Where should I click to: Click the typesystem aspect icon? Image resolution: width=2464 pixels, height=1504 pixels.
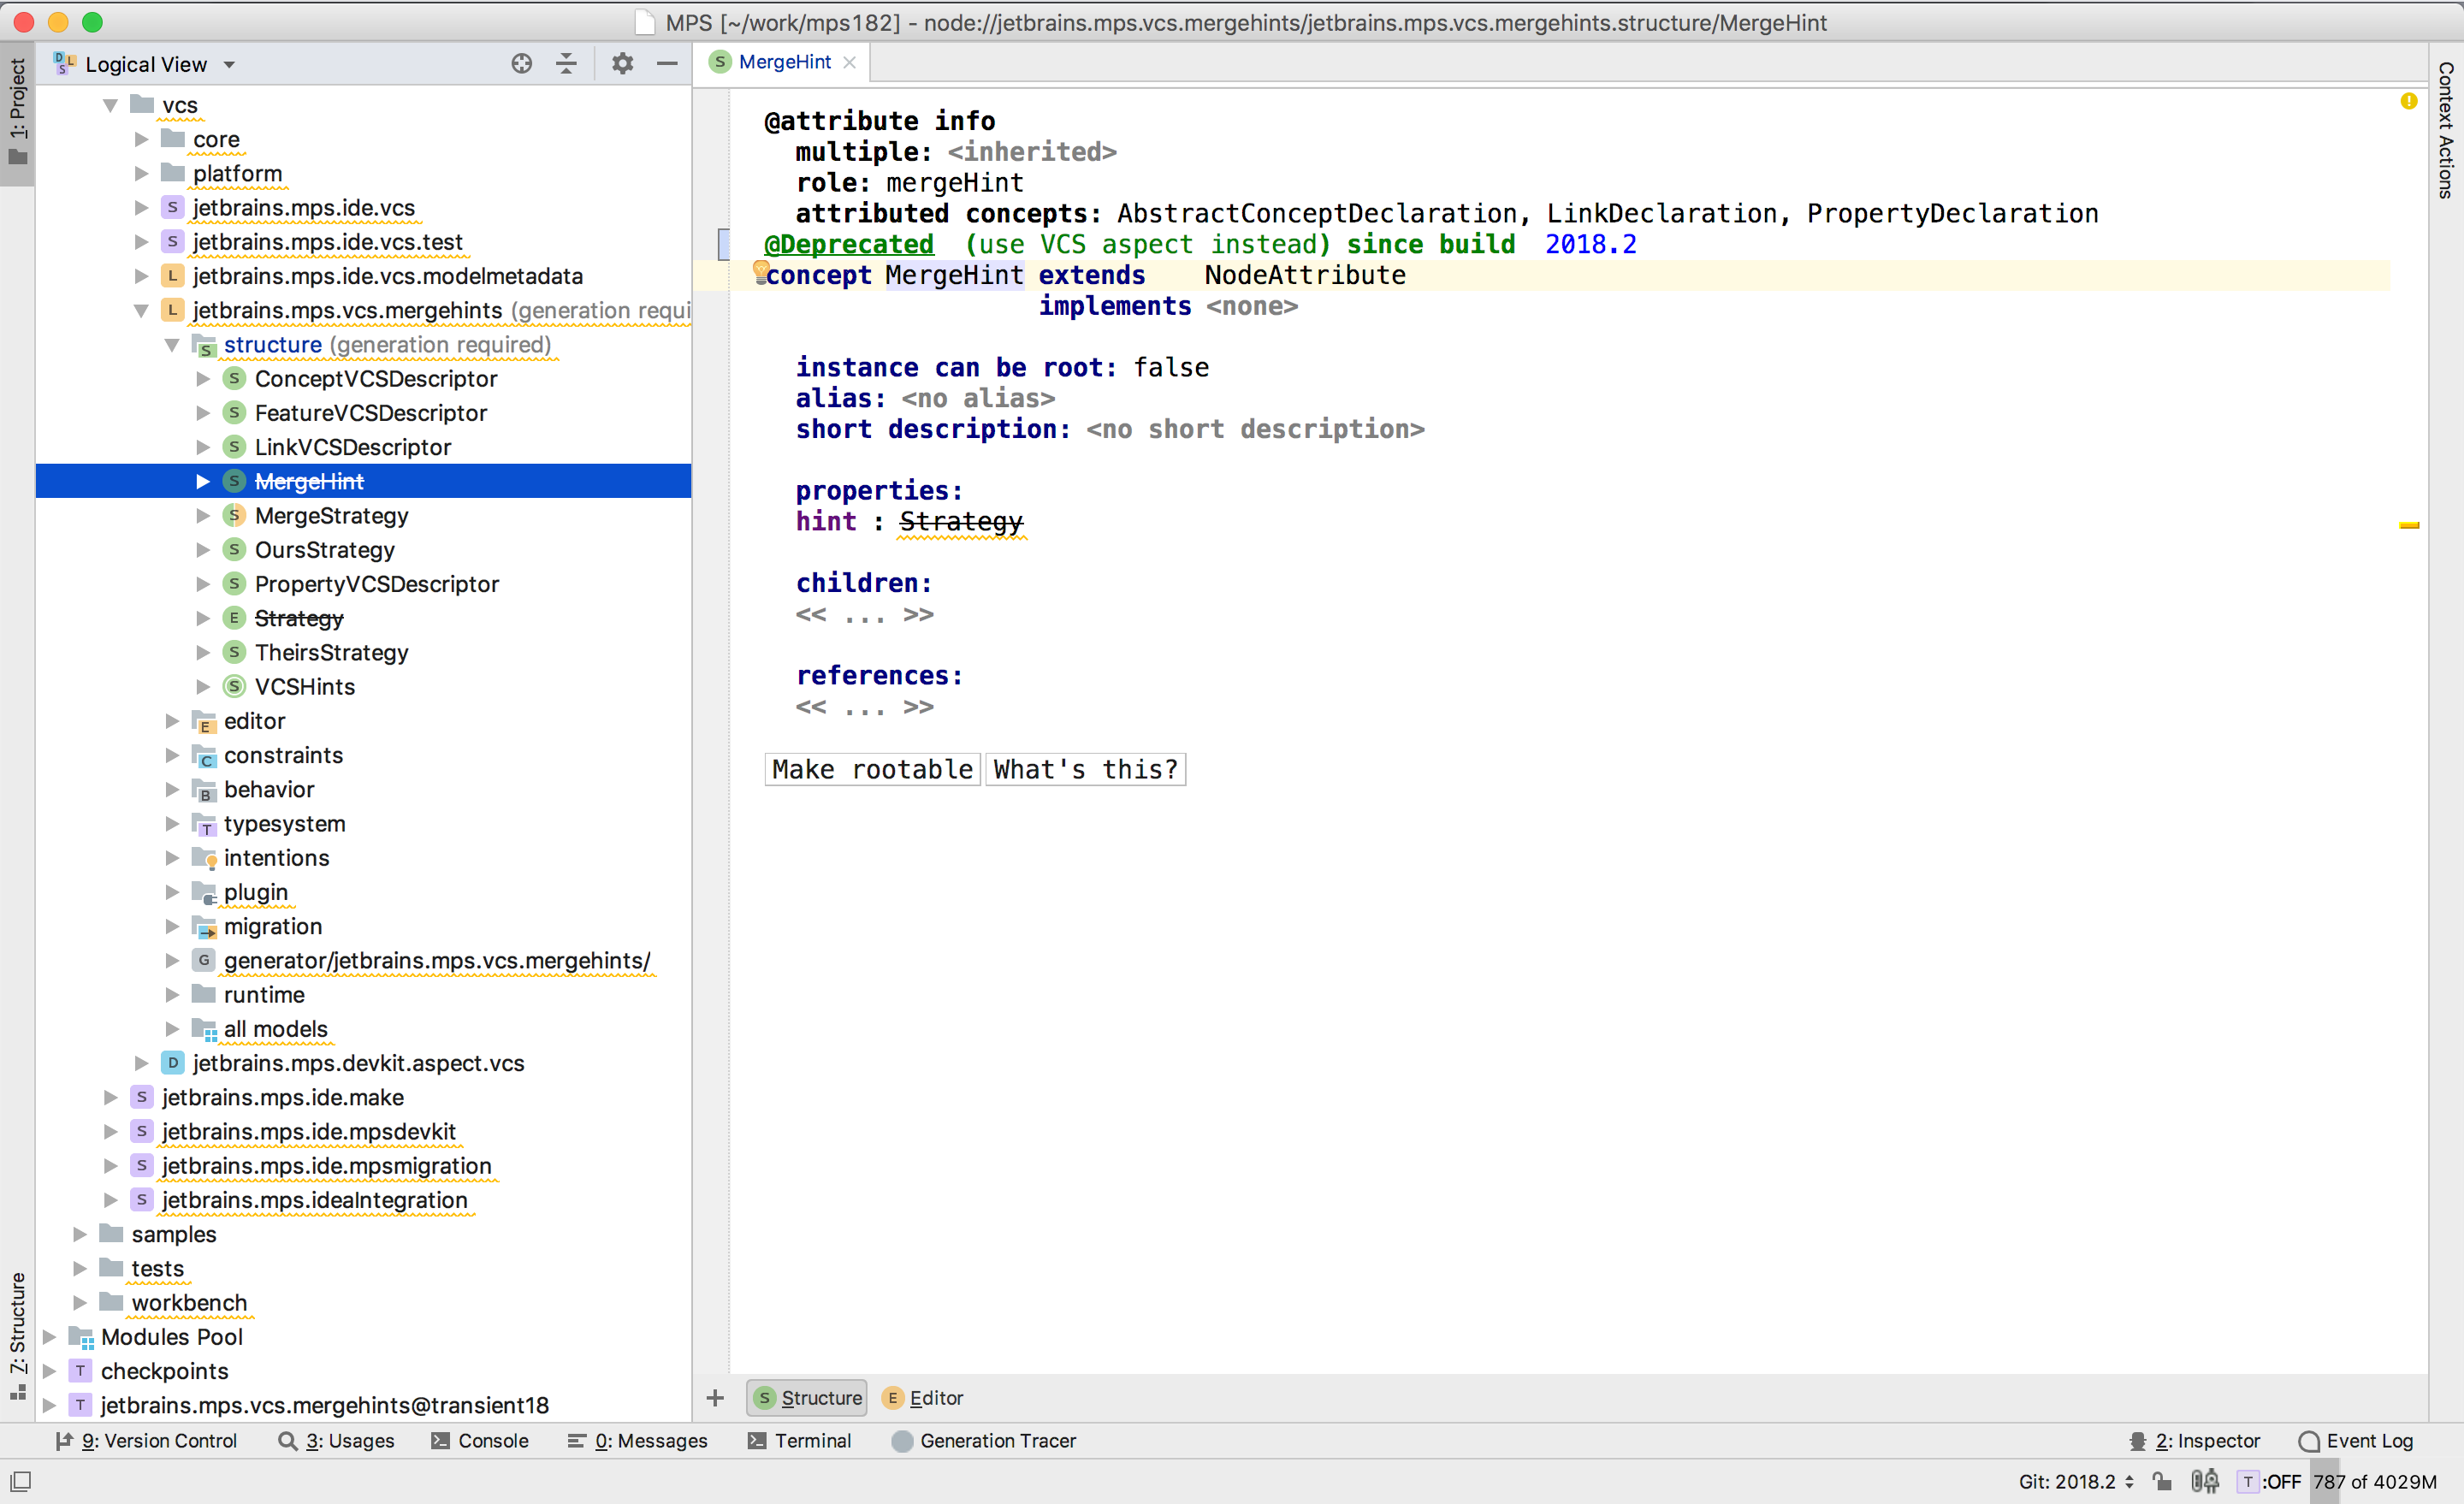coord(204,824)
